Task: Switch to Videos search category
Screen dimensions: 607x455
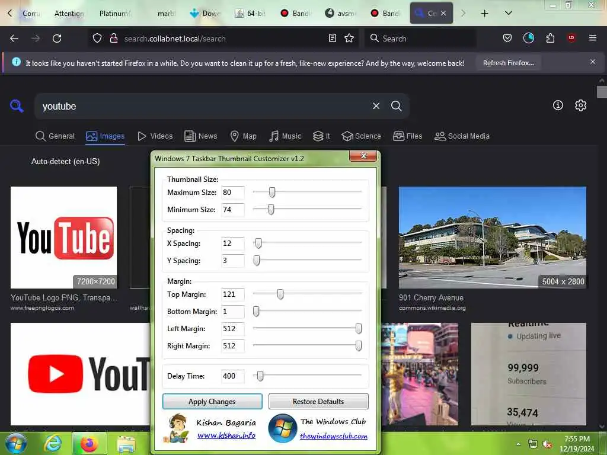Action: (155, 136)
